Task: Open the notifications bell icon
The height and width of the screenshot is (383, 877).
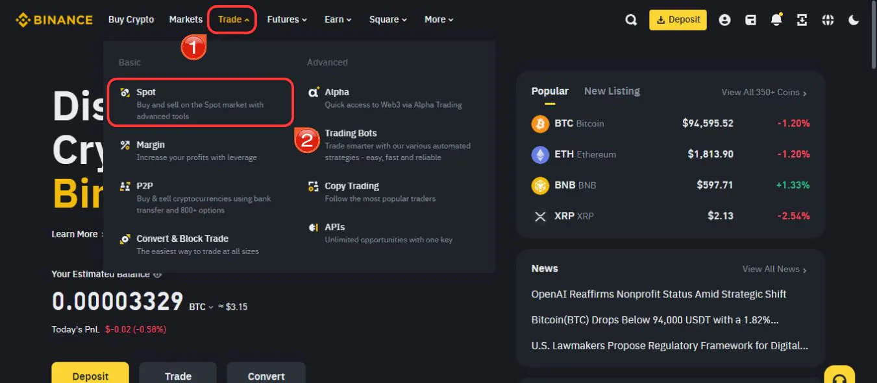Action: coord(776,20)
